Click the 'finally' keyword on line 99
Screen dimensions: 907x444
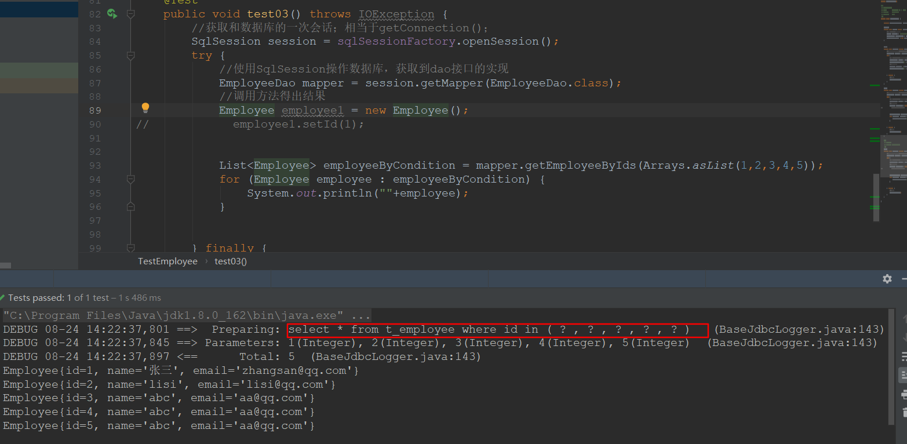230,248
